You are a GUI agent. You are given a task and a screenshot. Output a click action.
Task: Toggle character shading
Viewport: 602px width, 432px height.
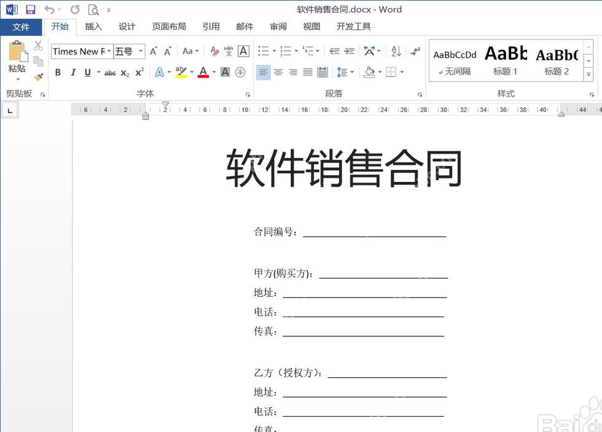[225, 72]
